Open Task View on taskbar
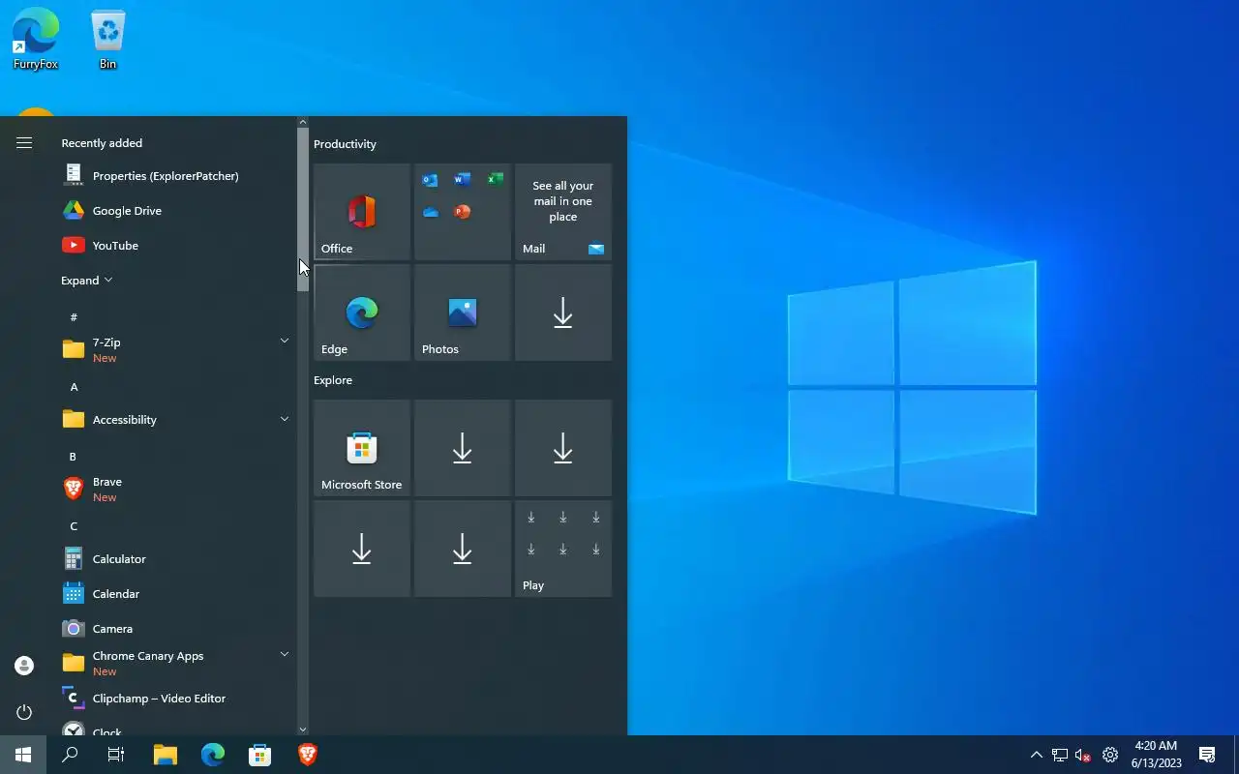 (x=116, y=755)
